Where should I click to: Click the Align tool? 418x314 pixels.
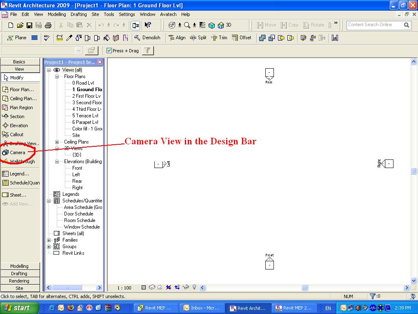pyautogui.click(x=176, y=38)
